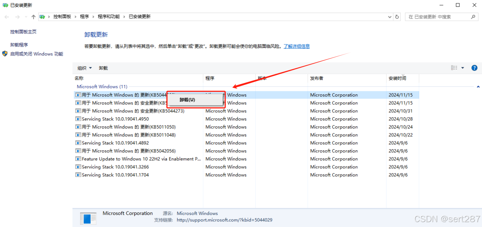Click the search magnifier icon
Viewport: 482px width, 227px height.
pyautogui.click(x=473, y=17)
